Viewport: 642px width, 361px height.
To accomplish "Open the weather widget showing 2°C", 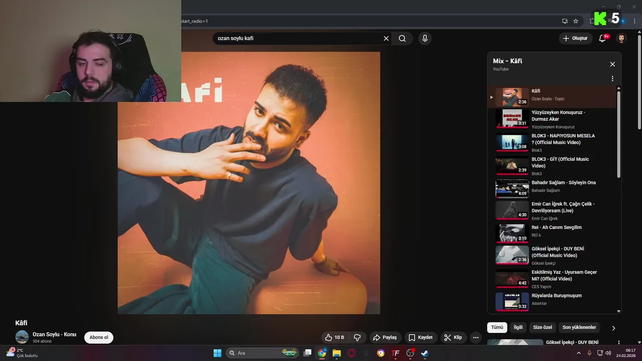I will click(x=23, y=353).
